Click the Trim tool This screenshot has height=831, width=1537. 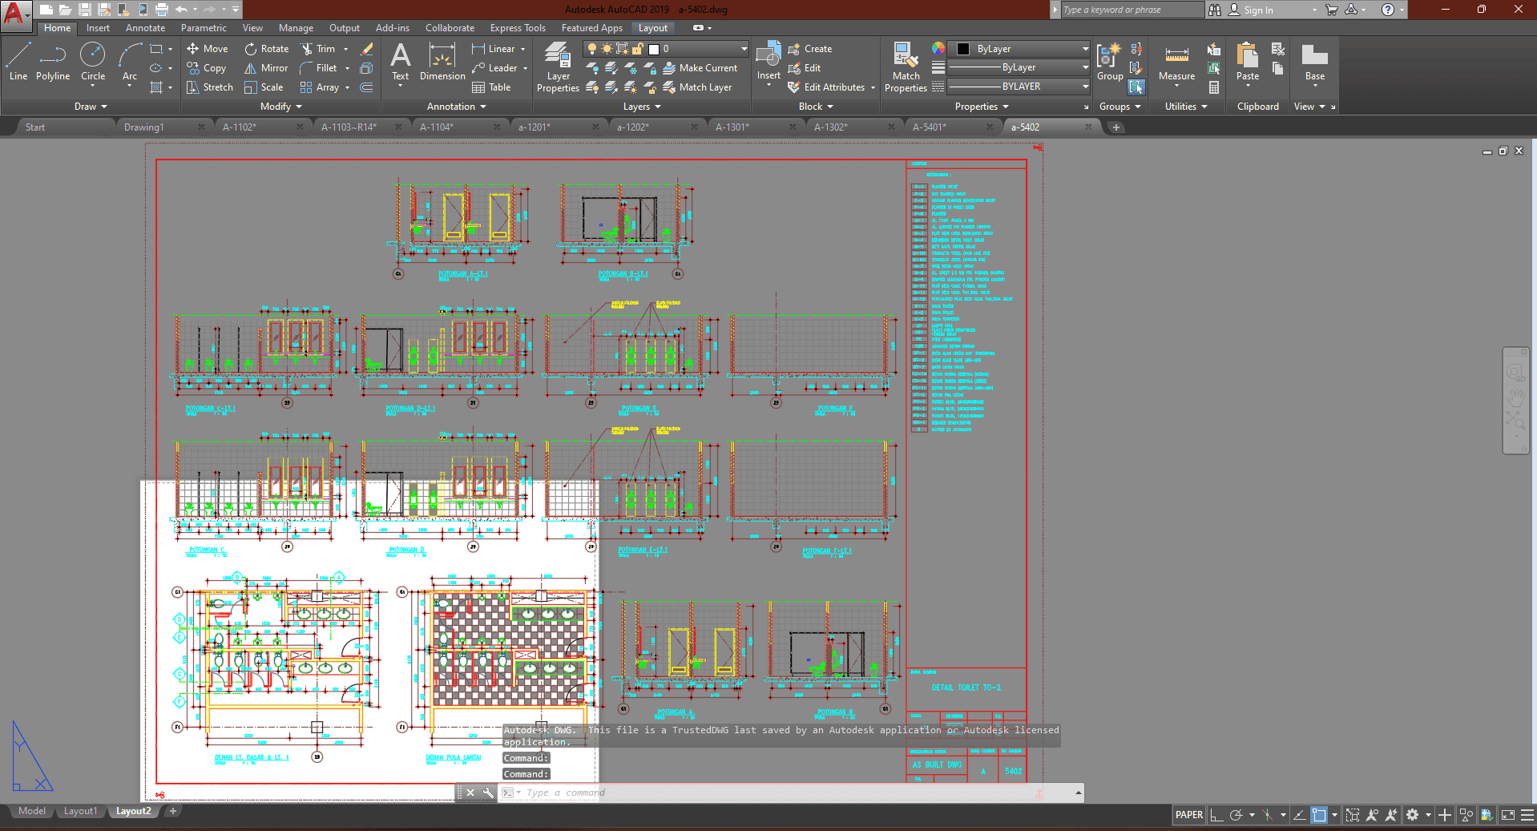click(x=318, y=49)
